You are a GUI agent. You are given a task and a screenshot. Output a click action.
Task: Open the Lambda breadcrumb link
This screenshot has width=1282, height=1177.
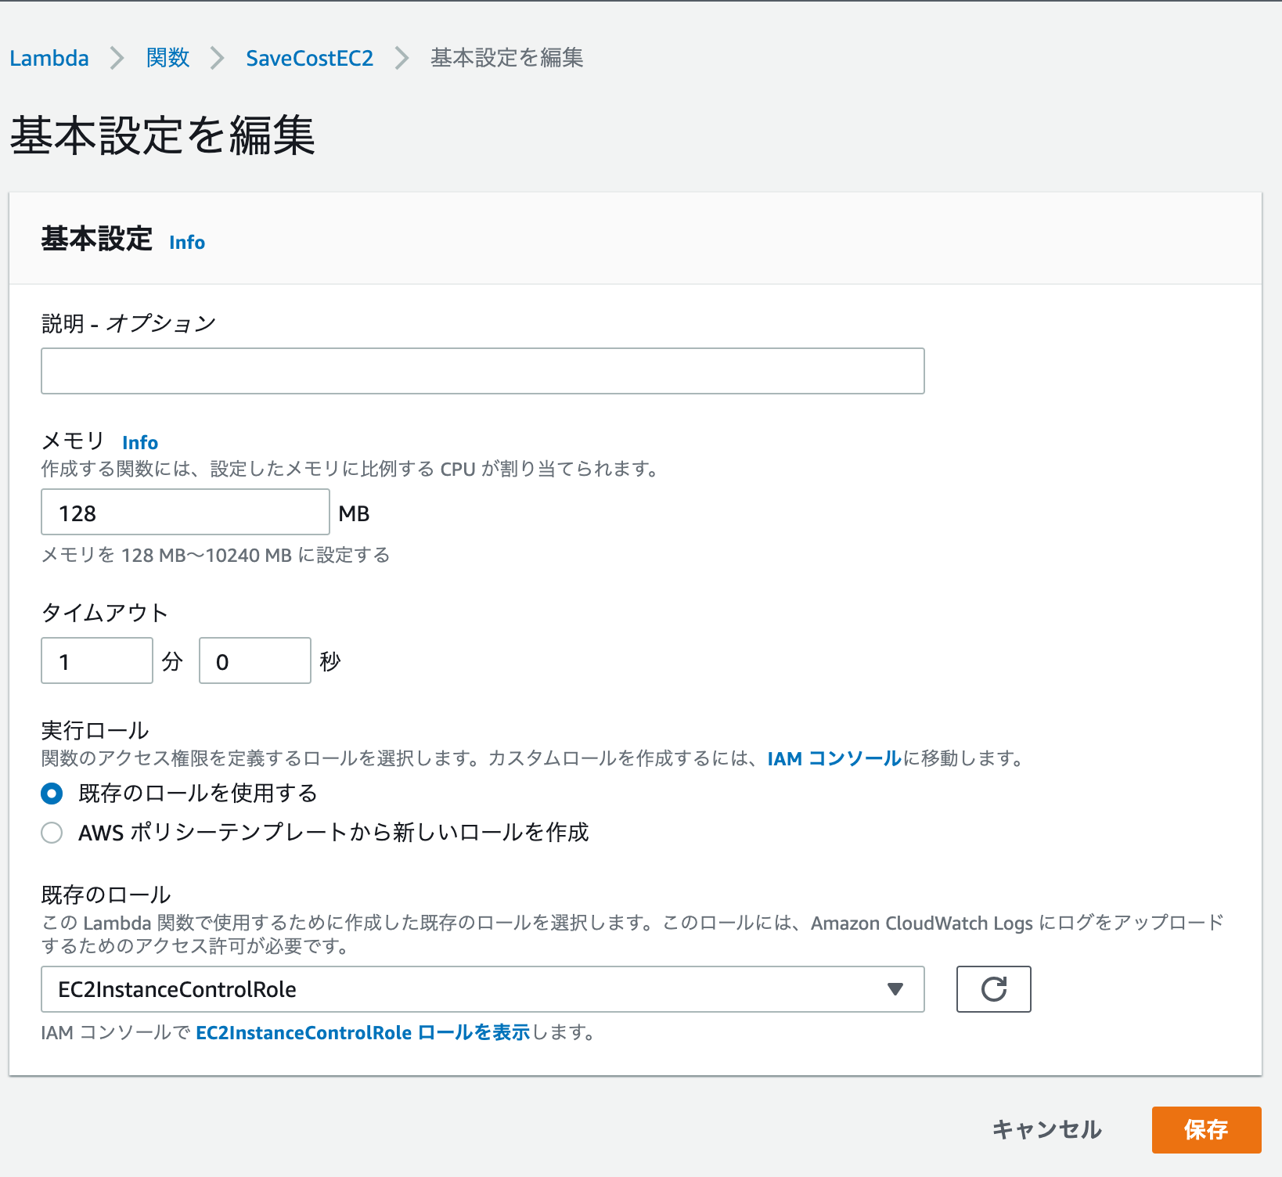pyautogui.click(x=49, y=58)
